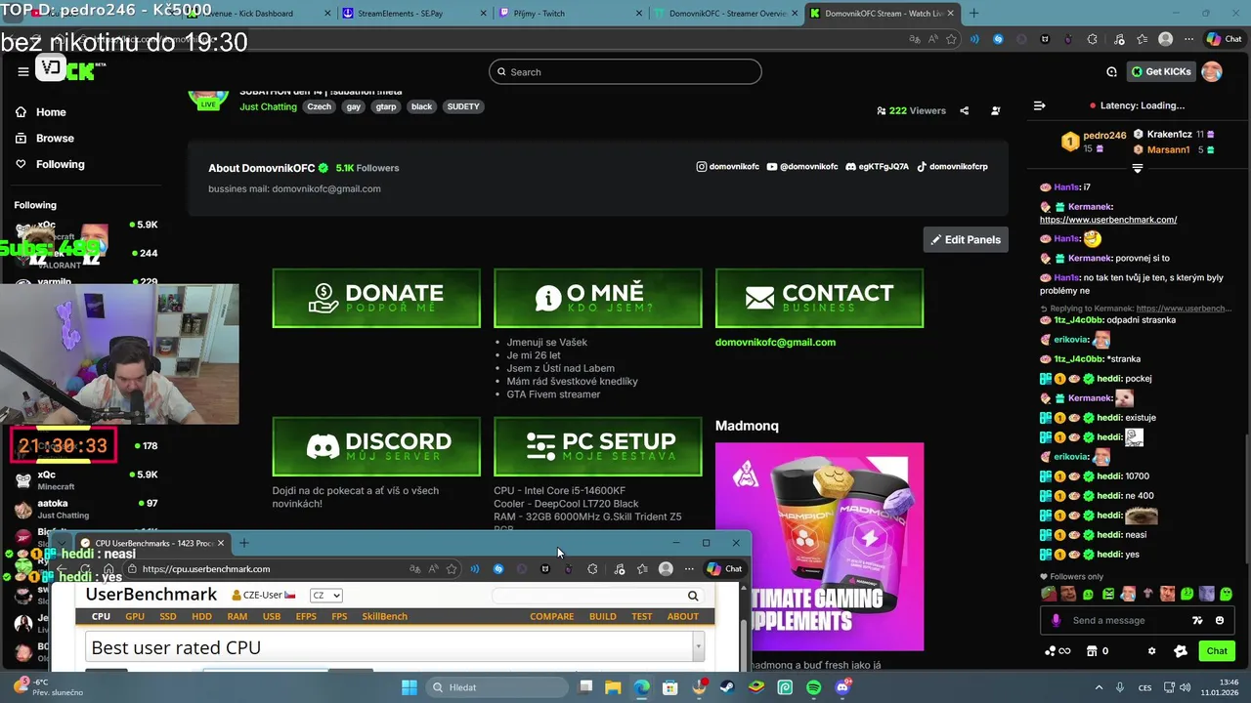Viewport: 1251px width, 703px height.
Task: Open Spotify from the taskbar
Action: (x=814, y=687)
